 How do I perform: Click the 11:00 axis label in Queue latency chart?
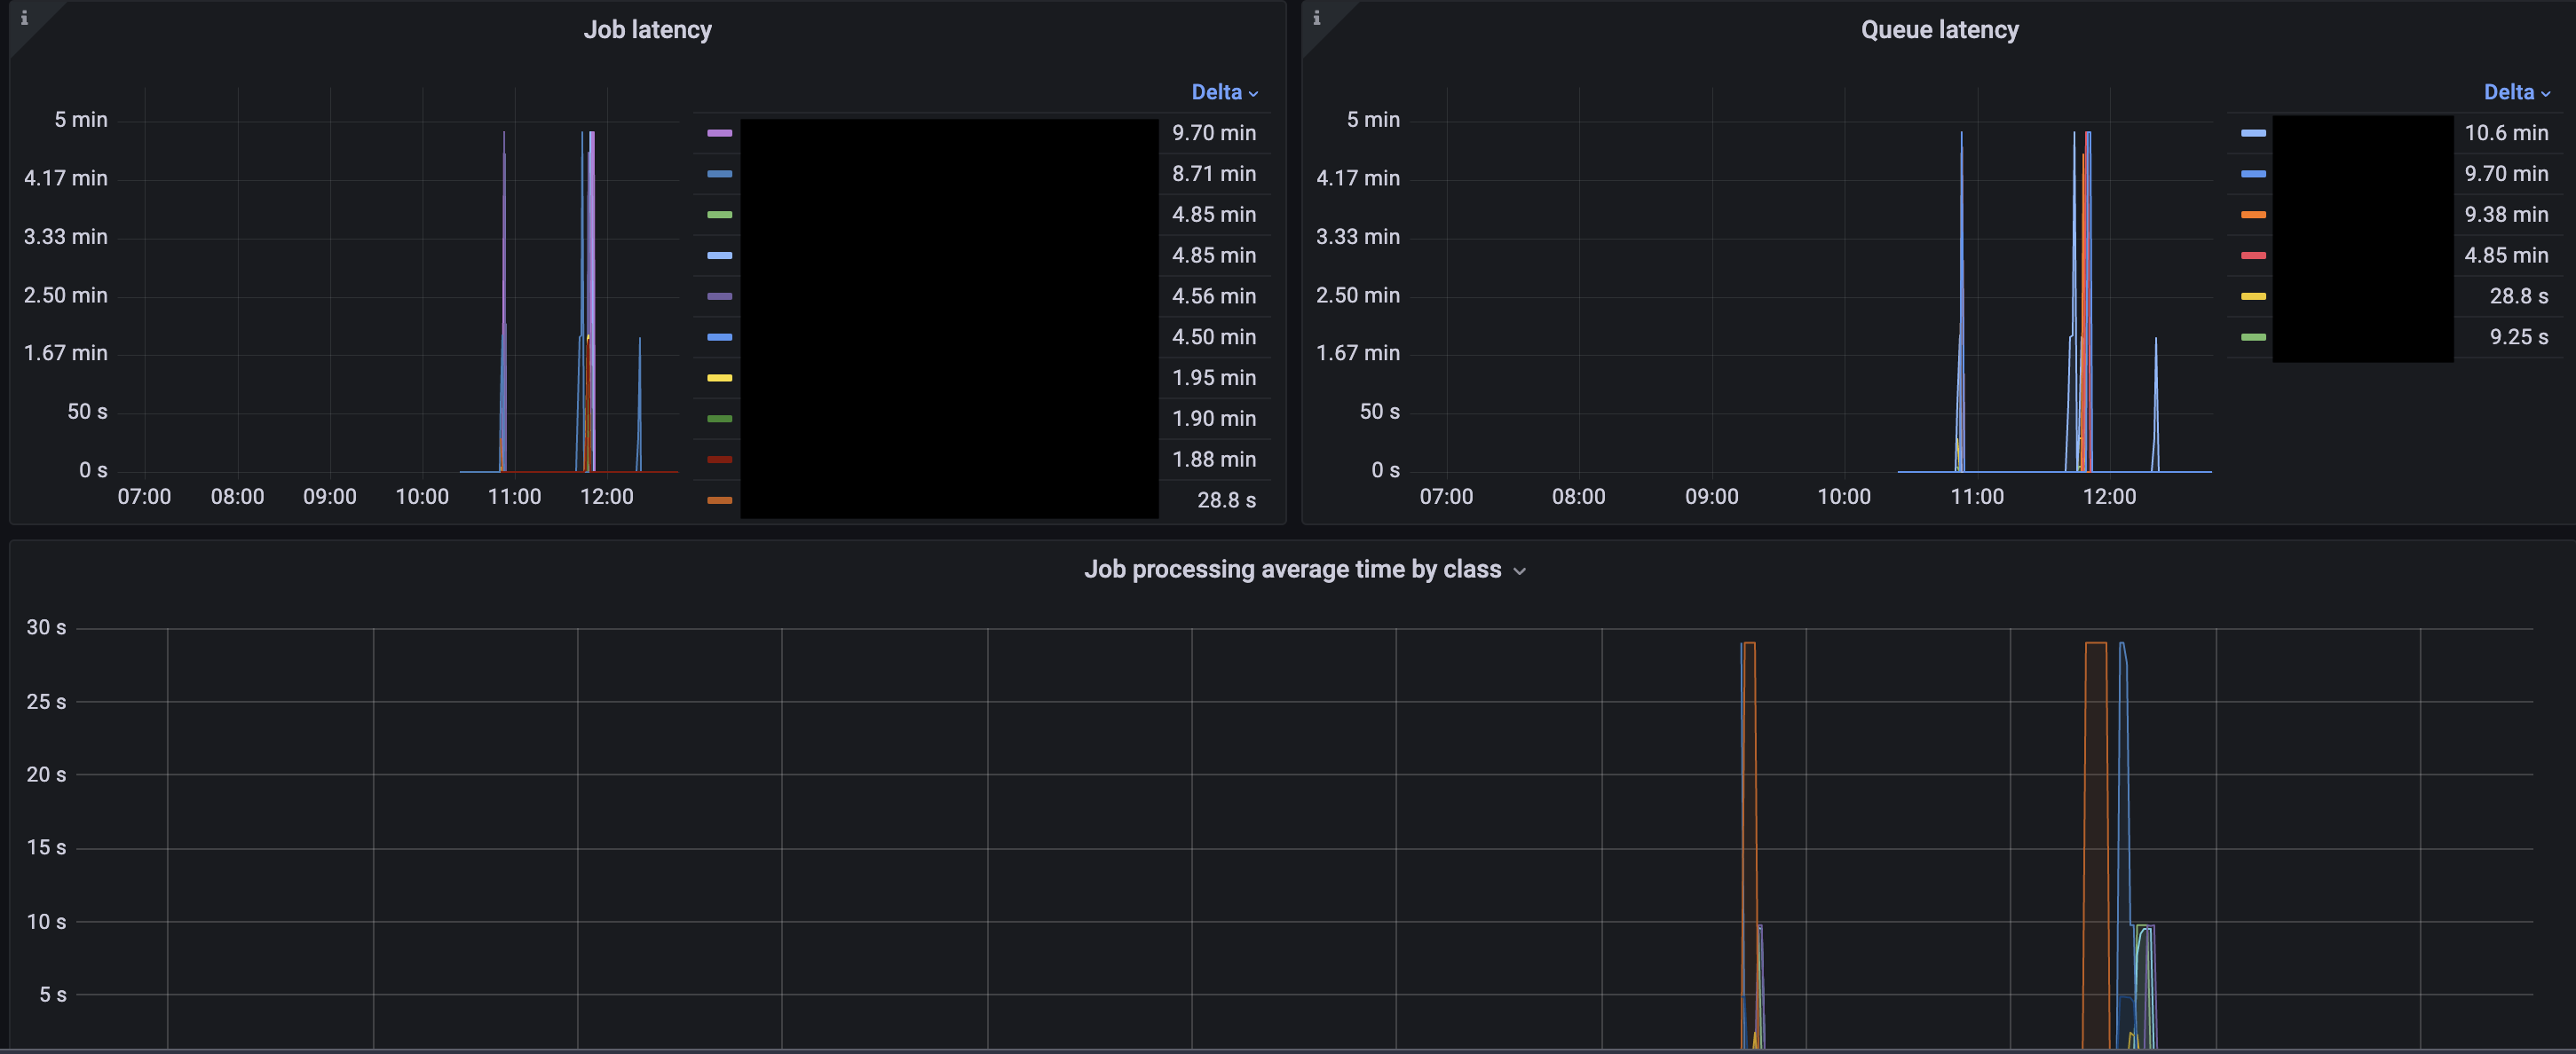pyautogui.click(x=1976, y=497)
